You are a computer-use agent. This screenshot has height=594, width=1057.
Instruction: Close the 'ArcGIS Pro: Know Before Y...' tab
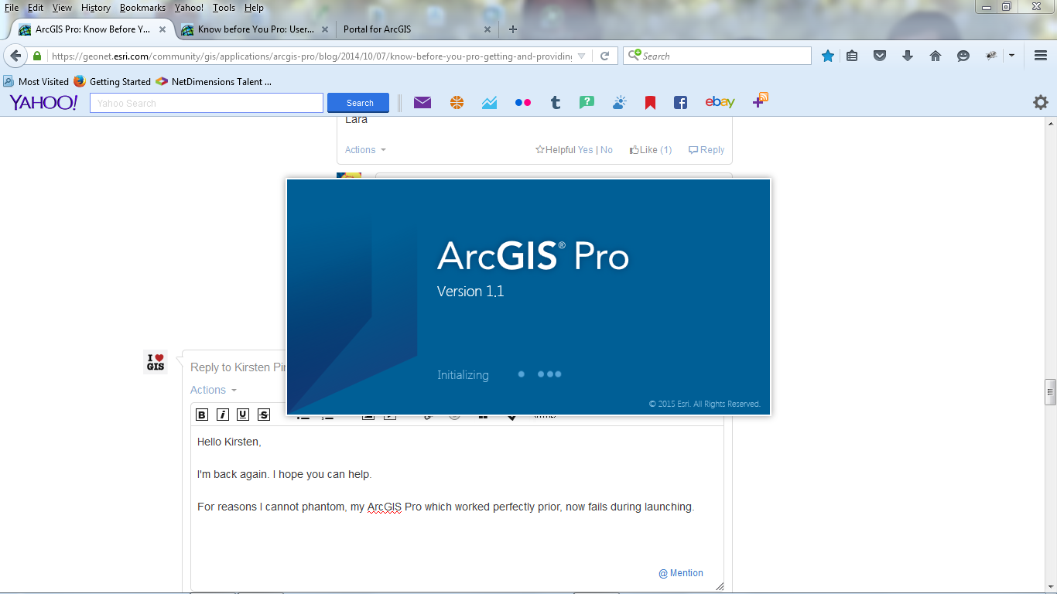162,29
